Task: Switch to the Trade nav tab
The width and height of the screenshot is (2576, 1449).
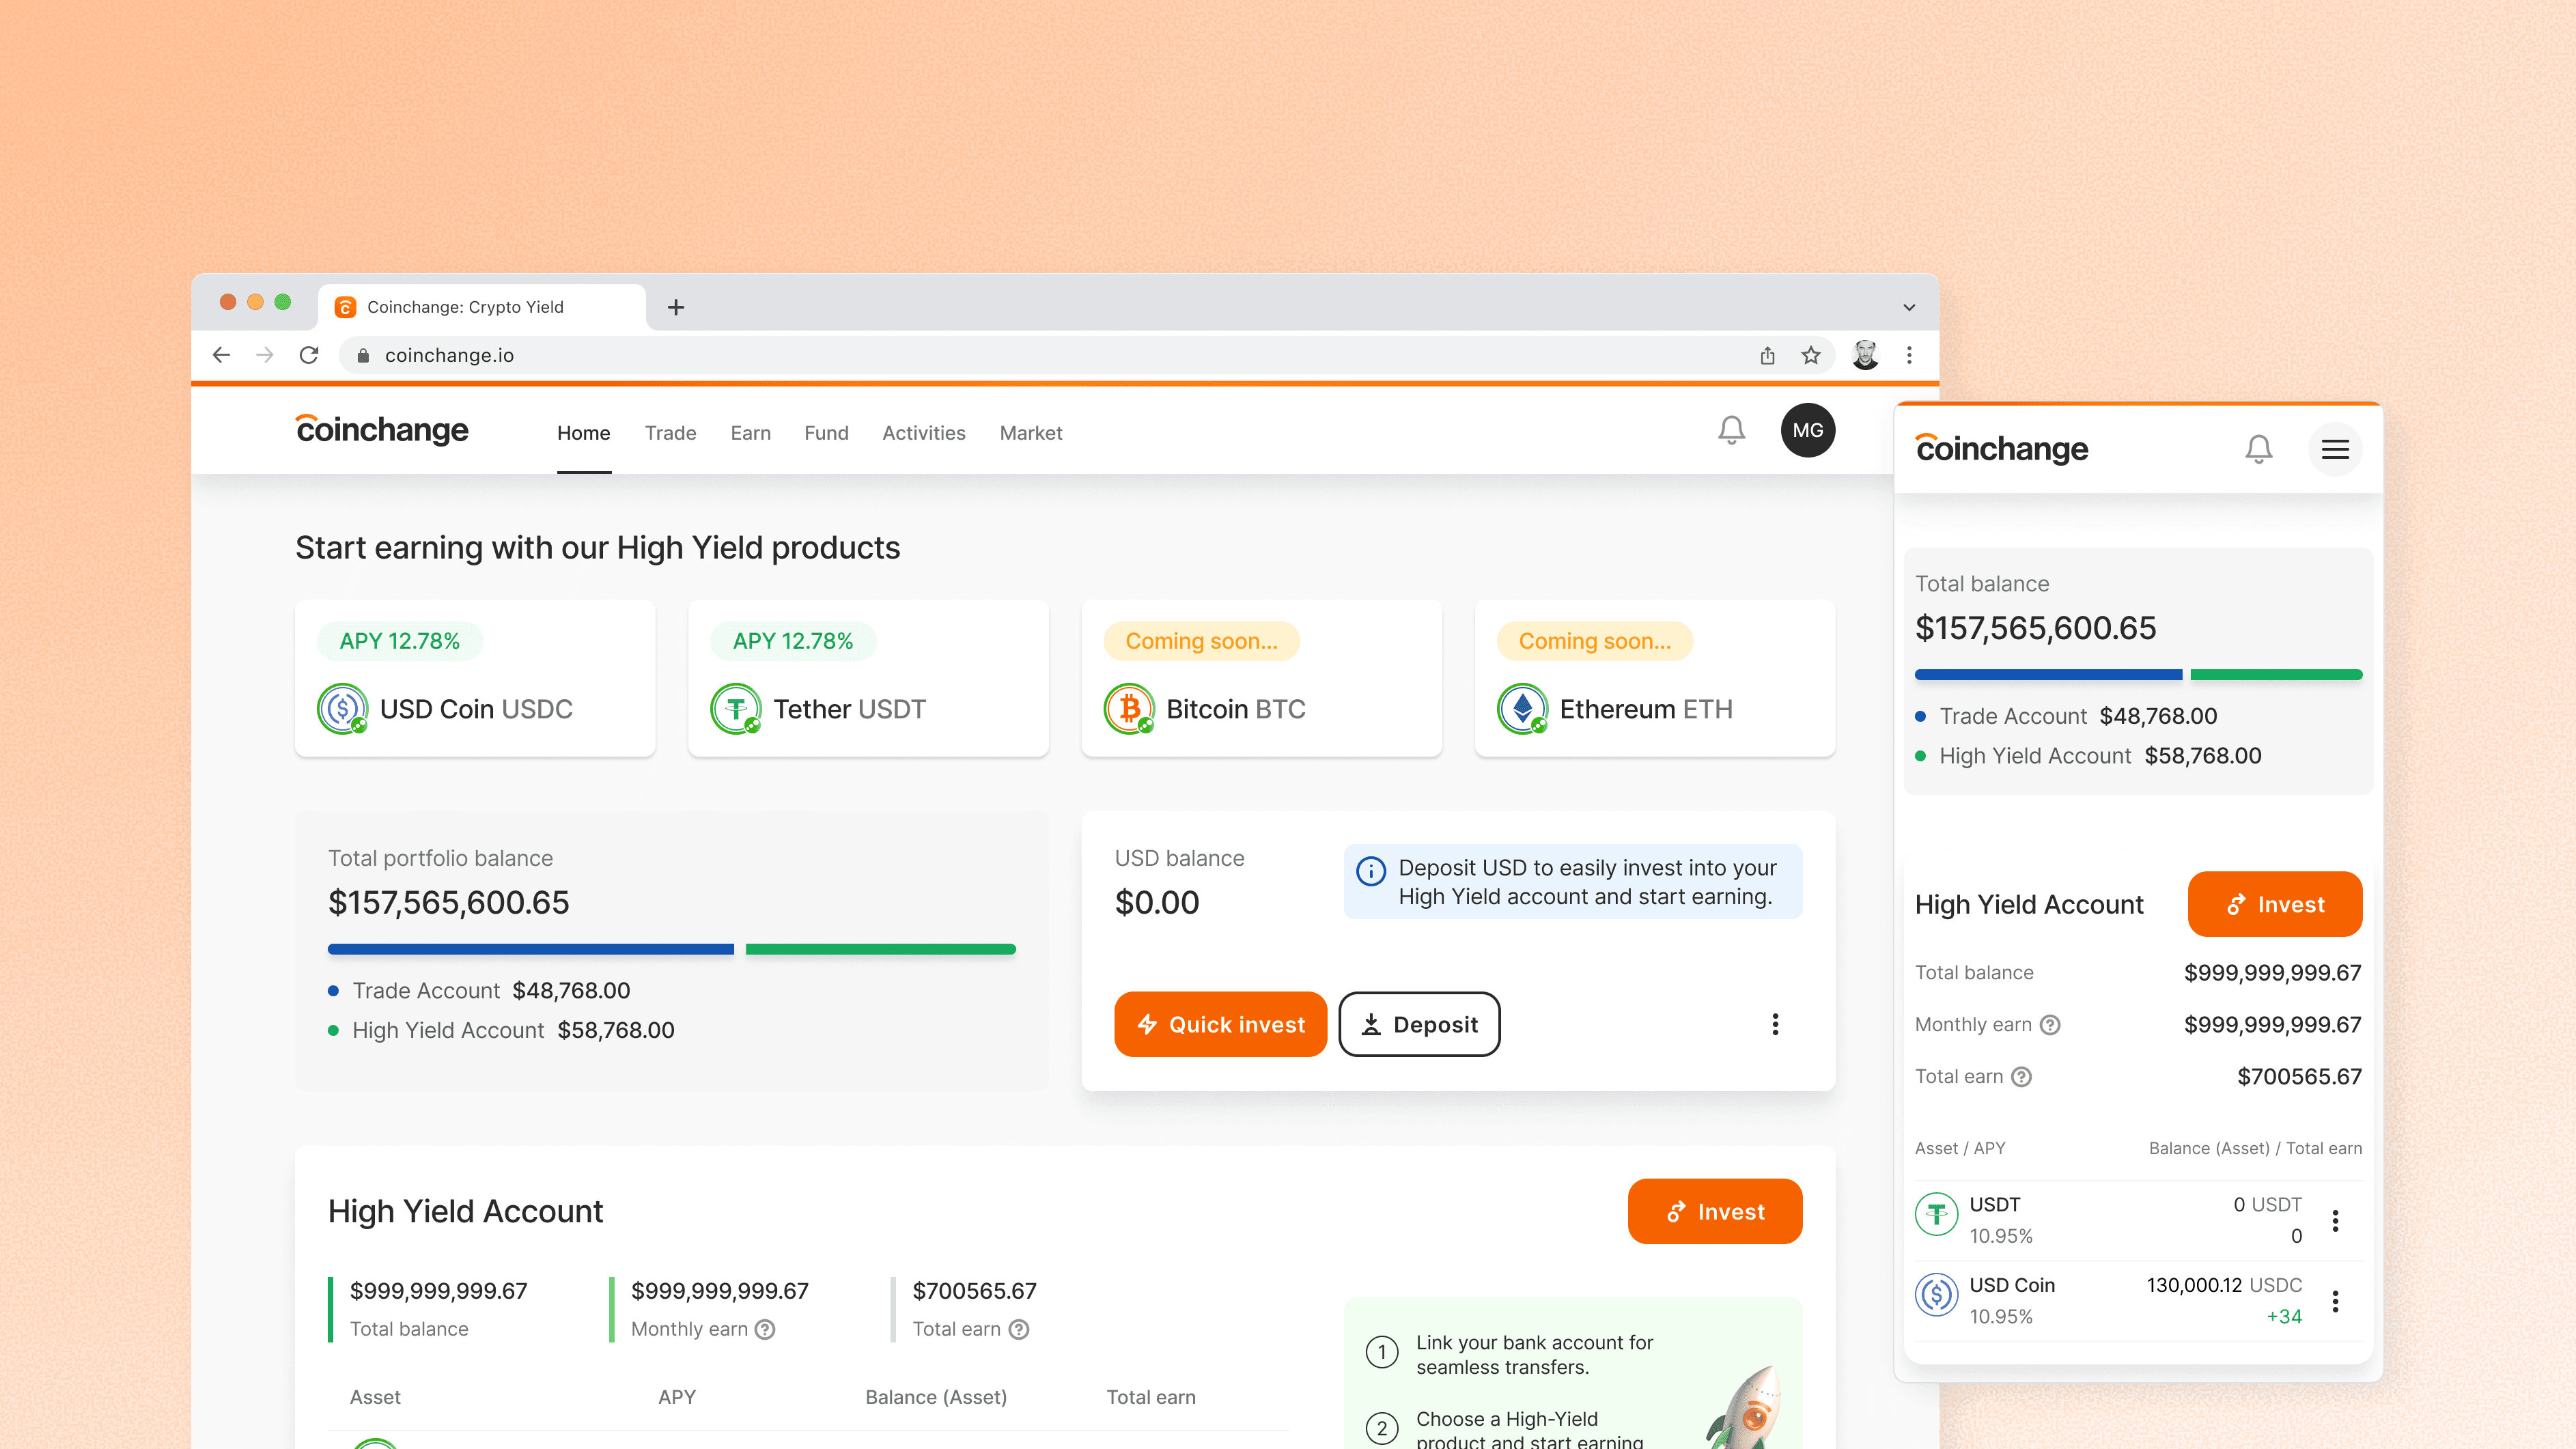Action: [670, 433]
